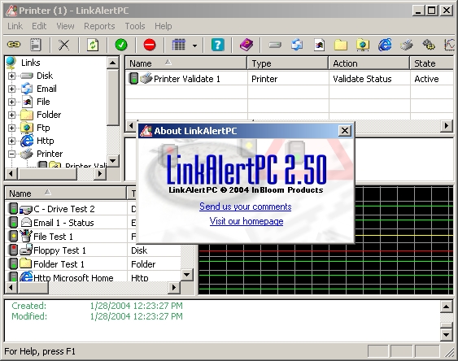Click the blue question mark help icon
The image size is (458, 361).
(217, 45)
